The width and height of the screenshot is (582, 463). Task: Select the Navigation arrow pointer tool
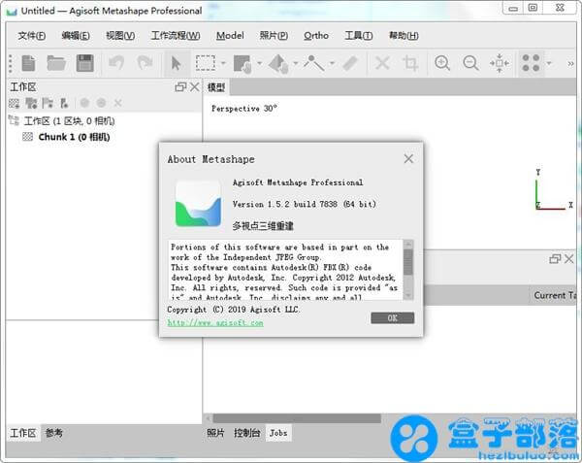click(x=176, y=63)
